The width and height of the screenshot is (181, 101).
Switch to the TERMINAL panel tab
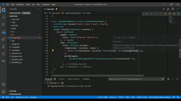pos(86,79)
